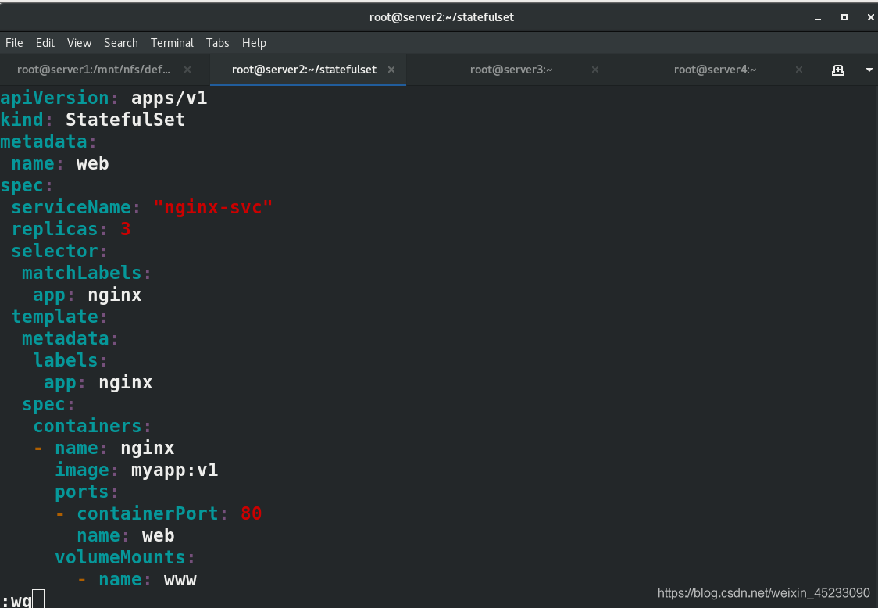The height and width of the screenshot is (608, 878).
Task: Click the volume name 'www'
Action: 180,580
